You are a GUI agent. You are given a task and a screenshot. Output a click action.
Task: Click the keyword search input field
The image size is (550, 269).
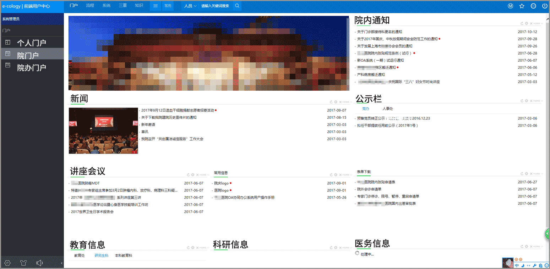(x=215, y=6)
